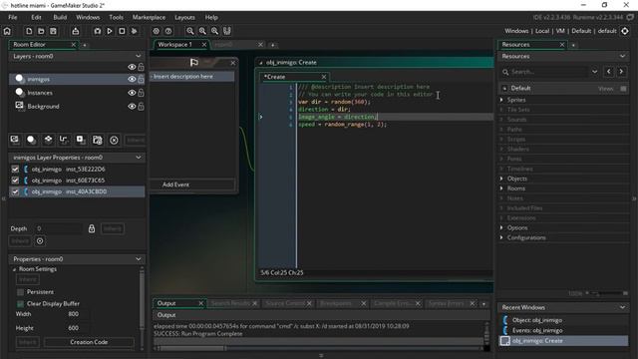Expand the Options resource folder
The width and height of the screenshot is (638, 359).
501,228
